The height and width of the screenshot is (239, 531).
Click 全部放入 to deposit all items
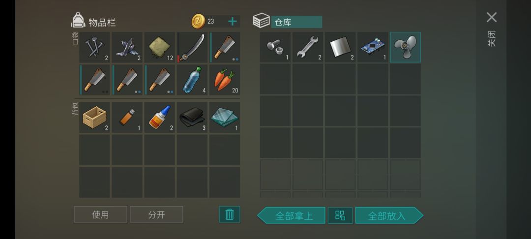pyautogui.click(x=389, y=216)
